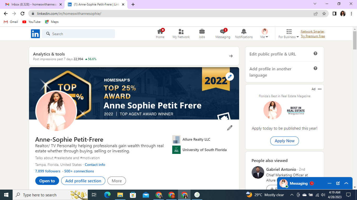Click help icon beside Edit public profile & URL
Viewport: 357px width, 200px height.
pyautogui.click(x=315, y=53)
